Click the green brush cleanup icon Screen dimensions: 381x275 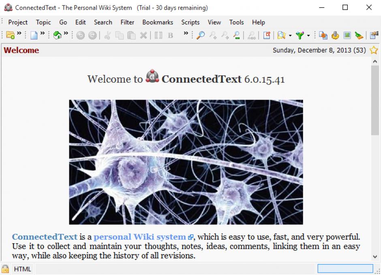pos(359,35)
